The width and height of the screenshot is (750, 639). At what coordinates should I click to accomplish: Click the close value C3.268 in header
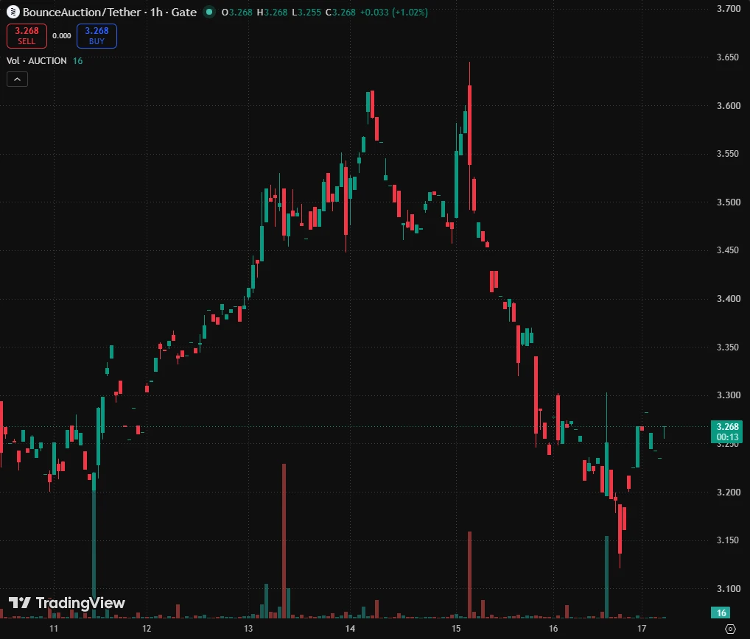pyautogui.click(x=340, y=13)
